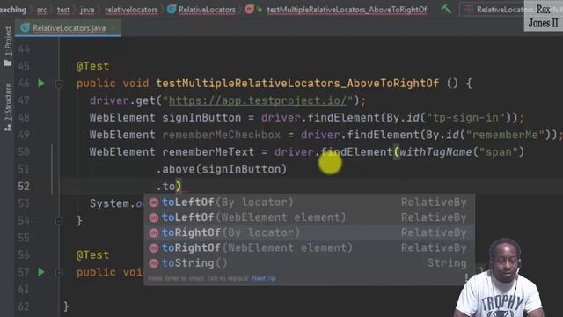Close the RelativeLocators.java tab
The height and width of the screenshot is (317, 563).
pyautogui.click(x=113, y=27)
